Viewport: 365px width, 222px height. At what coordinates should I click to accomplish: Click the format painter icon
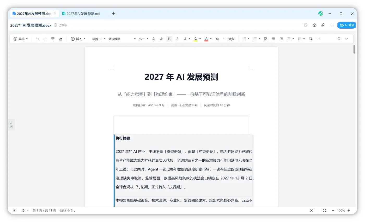click(53, 39)
